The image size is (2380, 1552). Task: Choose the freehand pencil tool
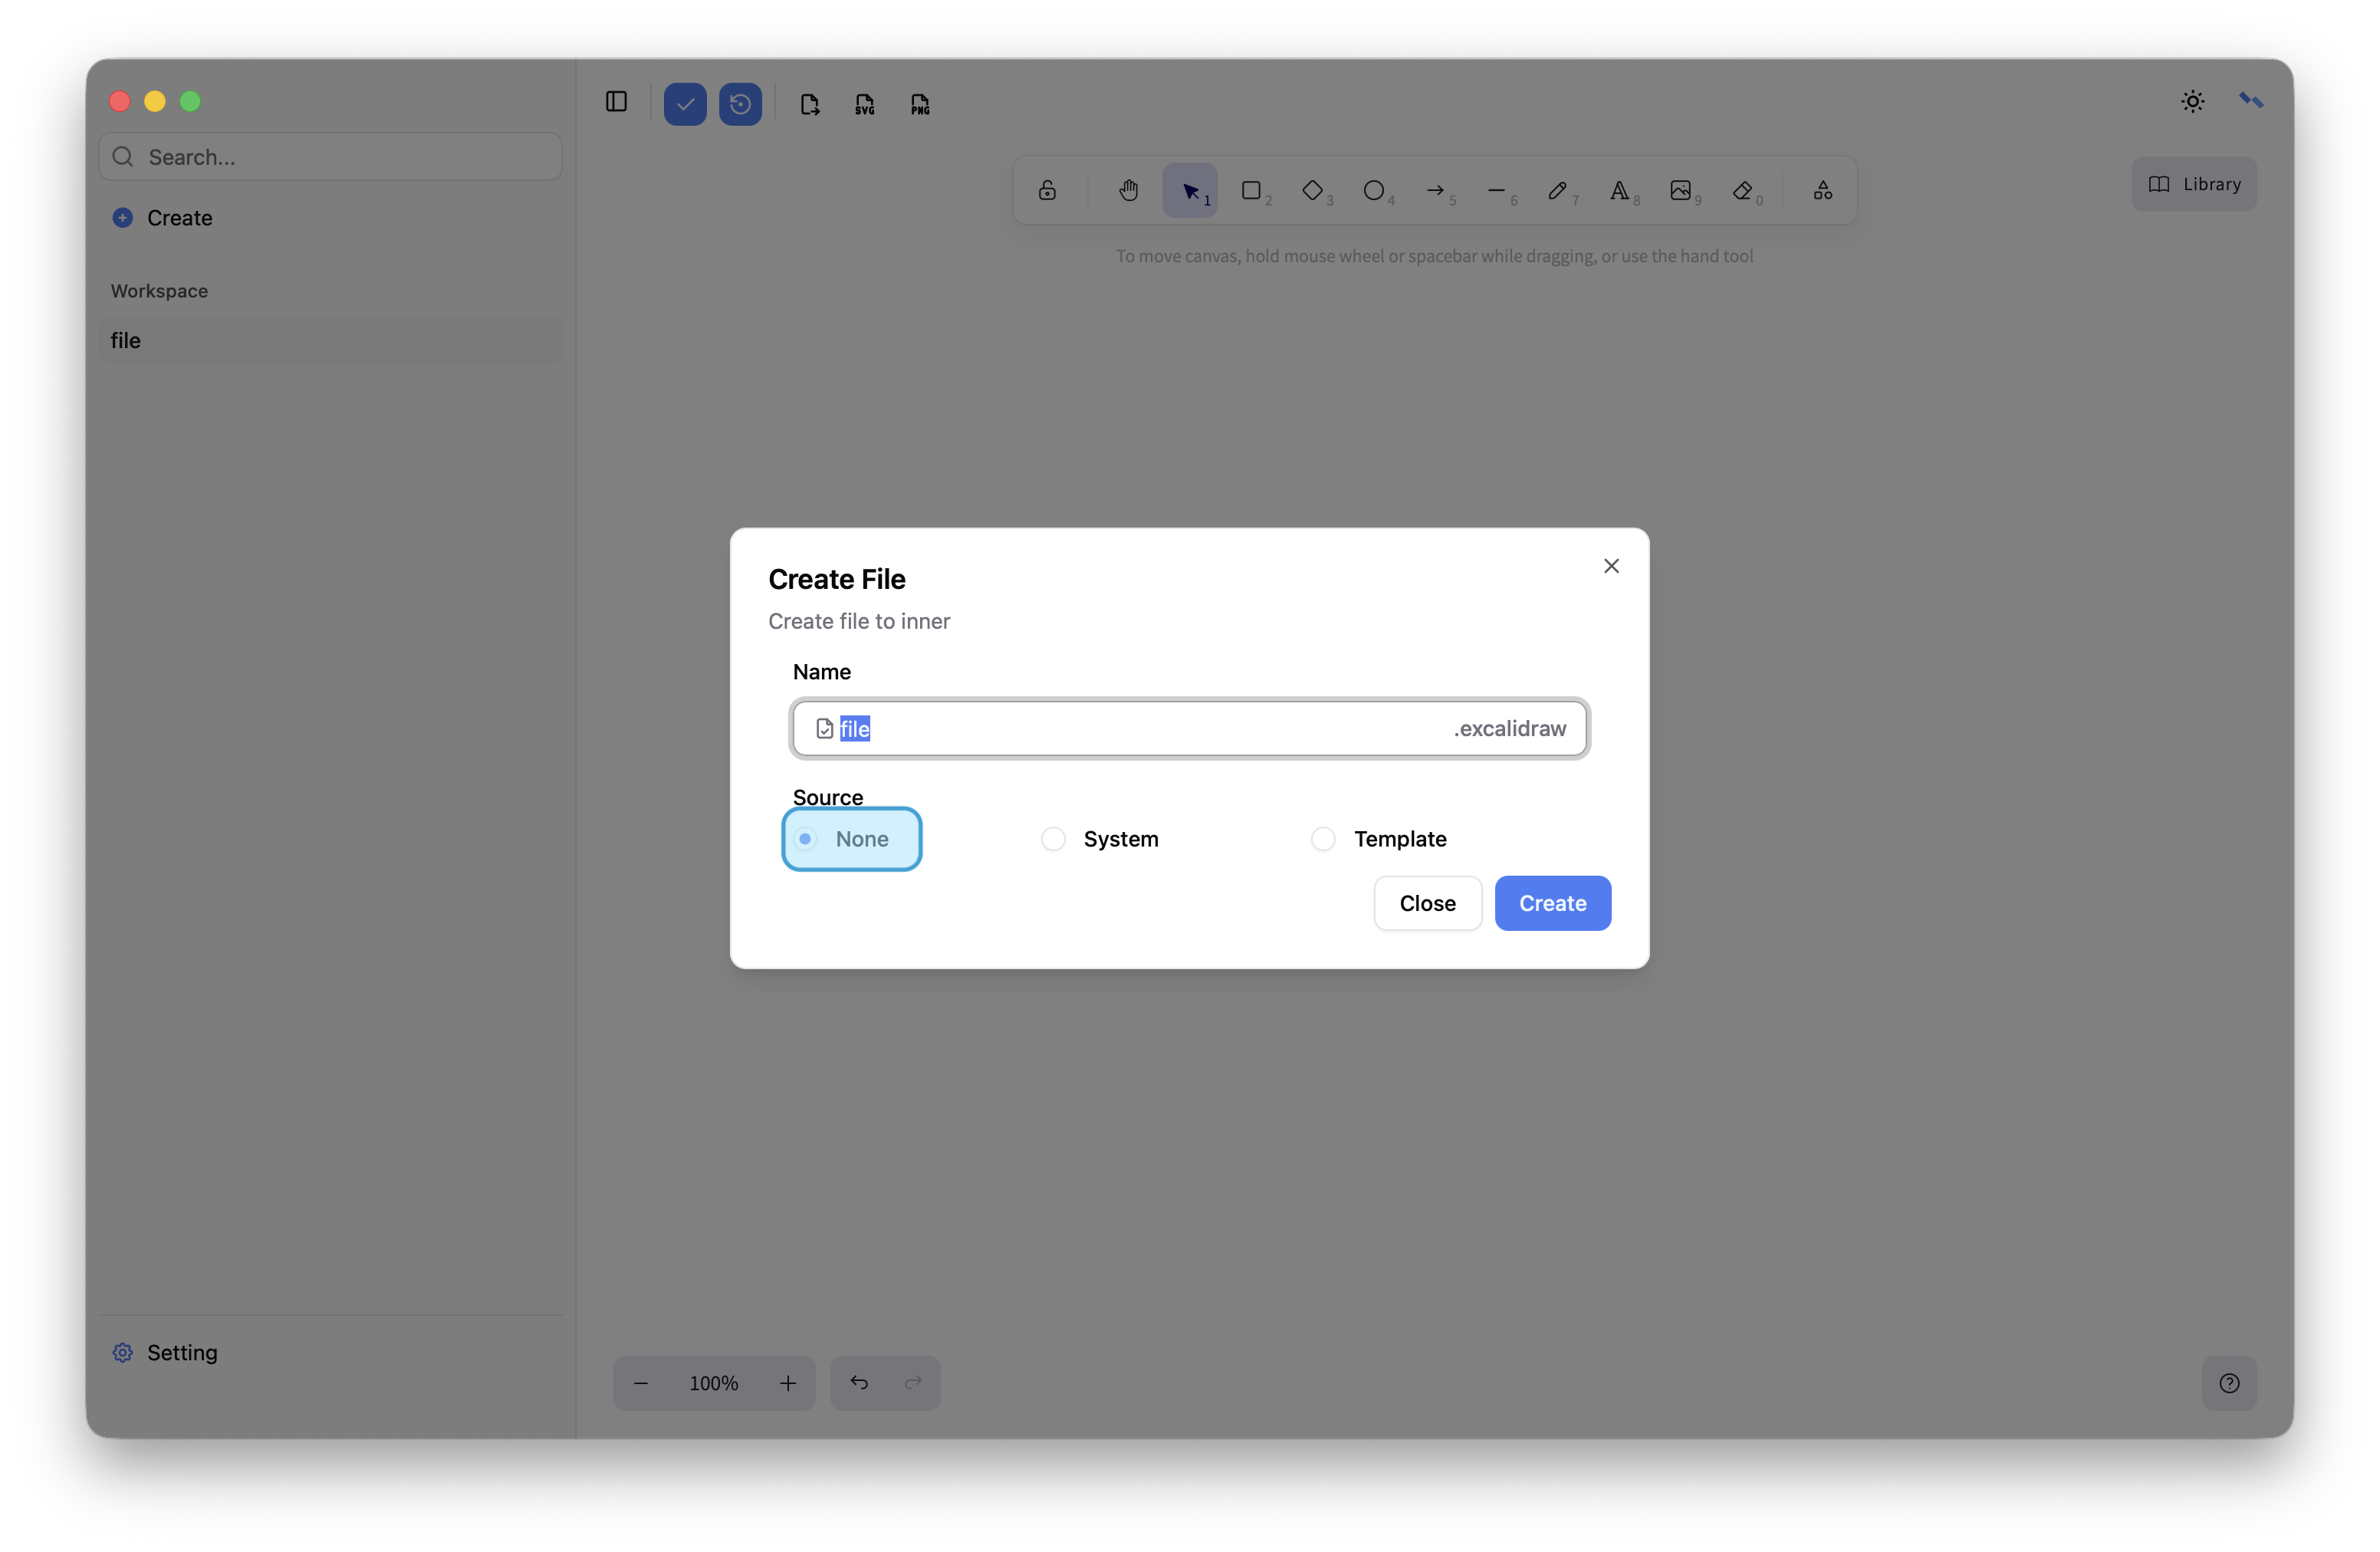coord(1558,190)
